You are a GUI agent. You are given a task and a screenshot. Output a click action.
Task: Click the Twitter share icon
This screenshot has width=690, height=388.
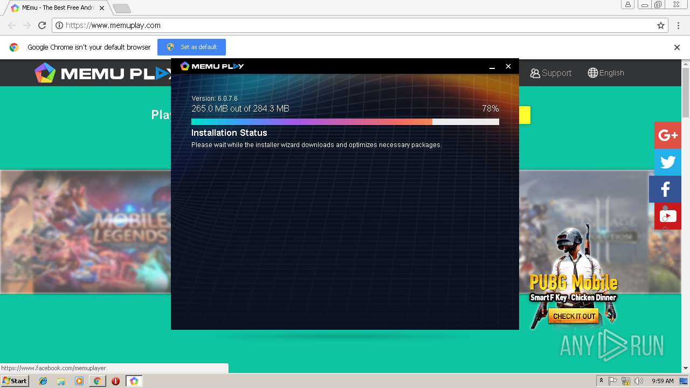coord(668,162)
